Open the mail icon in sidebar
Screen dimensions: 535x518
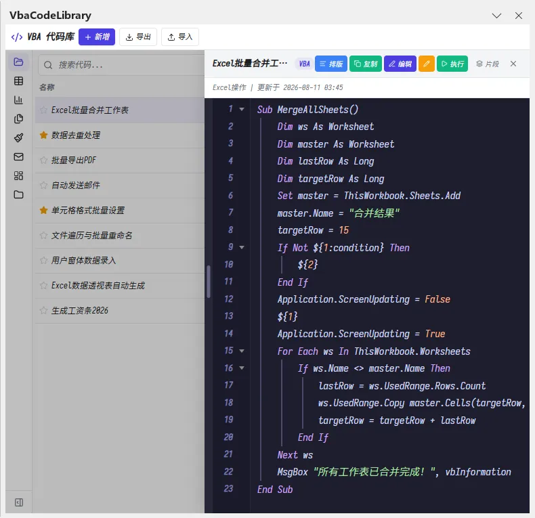[18, 156]
